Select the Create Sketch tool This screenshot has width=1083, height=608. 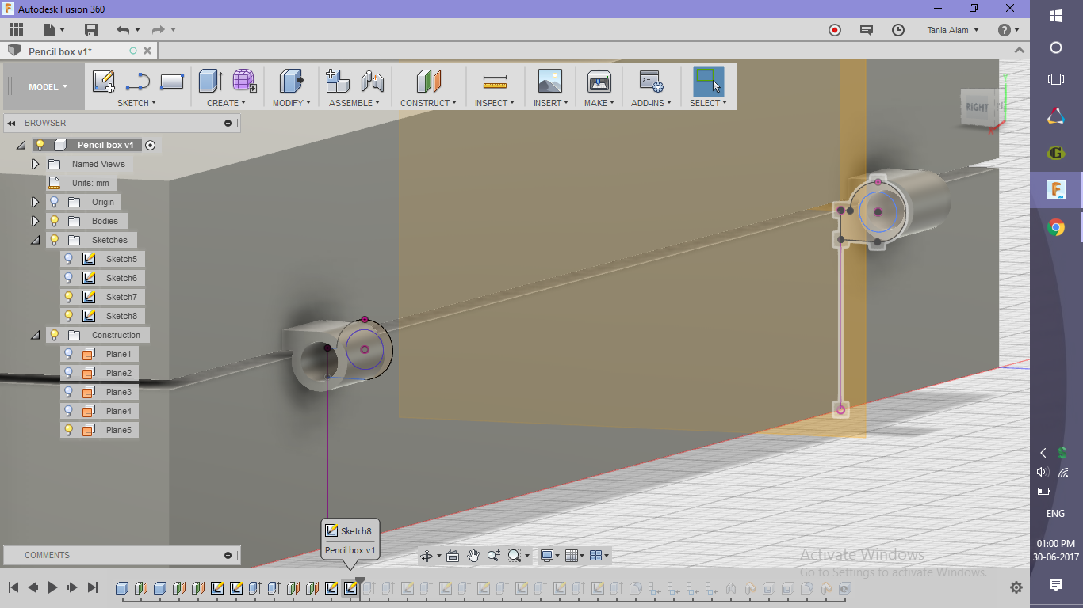click(104, 81)
